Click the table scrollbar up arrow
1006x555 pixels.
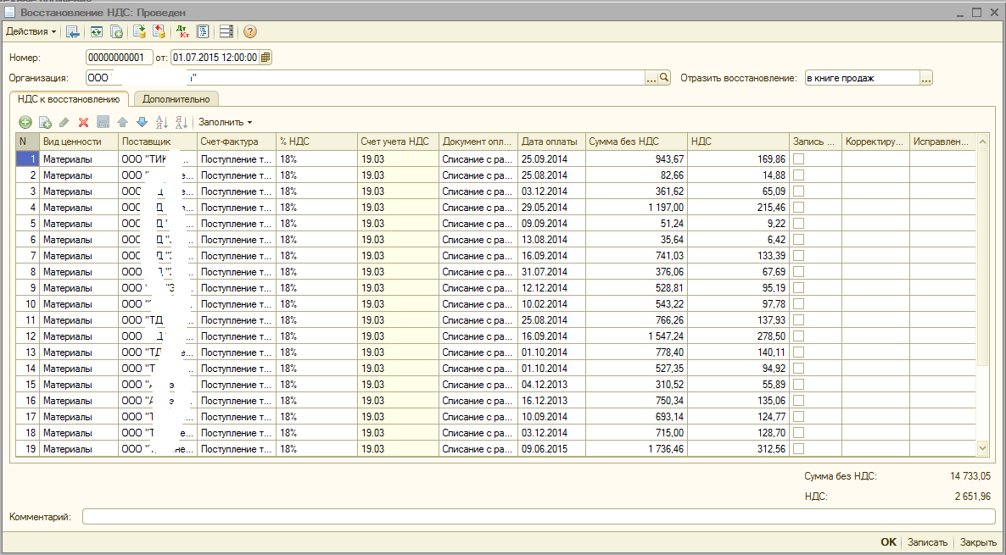tap(983, 141)
